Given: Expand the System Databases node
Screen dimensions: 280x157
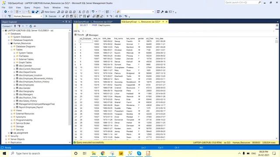Looking at the screenshot, I should tap(9, 37).
